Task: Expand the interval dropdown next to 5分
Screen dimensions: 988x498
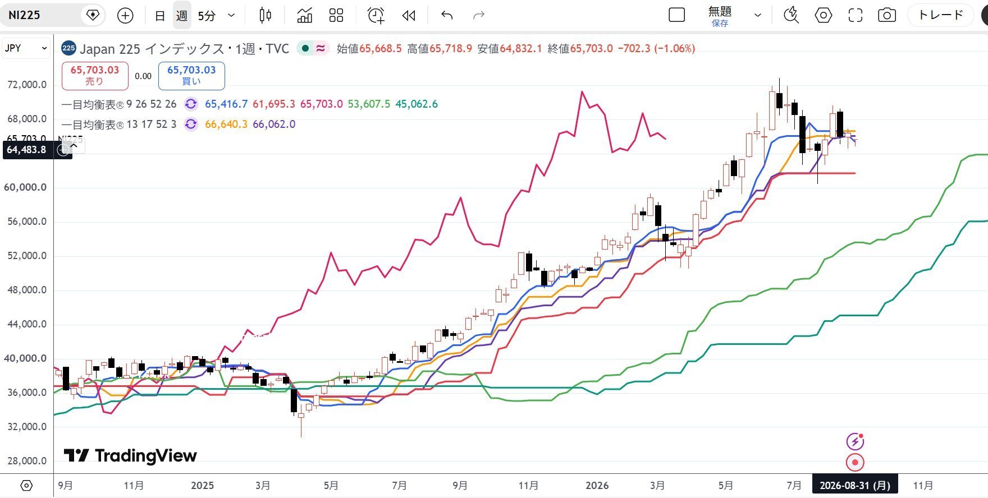Action: 231,16
